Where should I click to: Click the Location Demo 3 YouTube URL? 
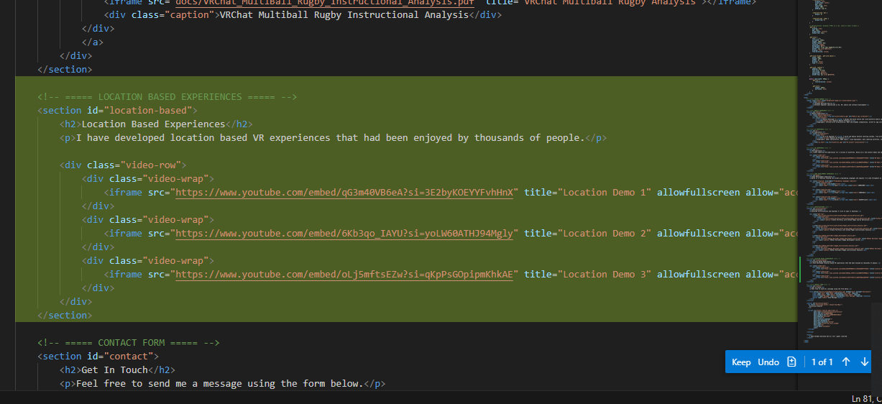(x=345, y=275)
